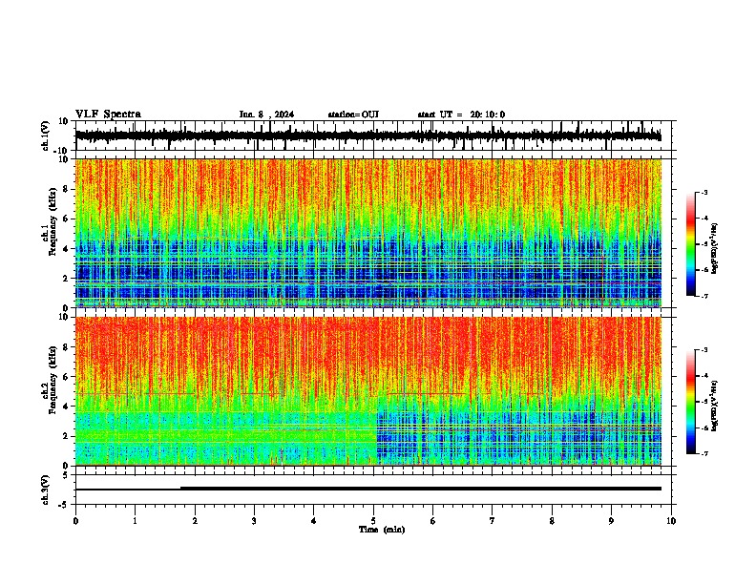Click the ch.3 voltage trace line
This screenshot has height=584, width=756.
pos(368,489)
